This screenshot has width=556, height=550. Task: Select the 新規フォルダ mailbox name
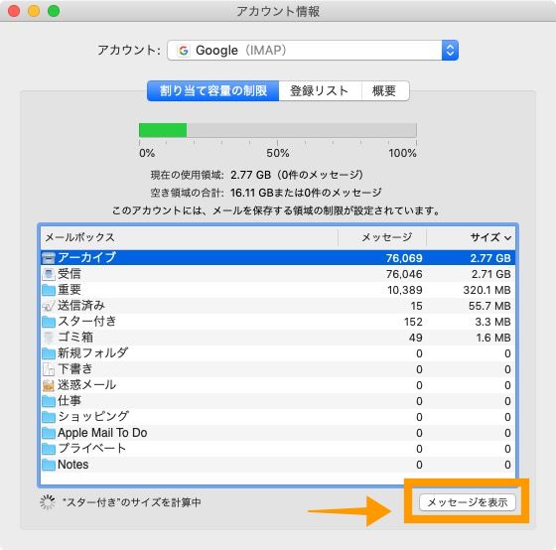click(93, 353)
